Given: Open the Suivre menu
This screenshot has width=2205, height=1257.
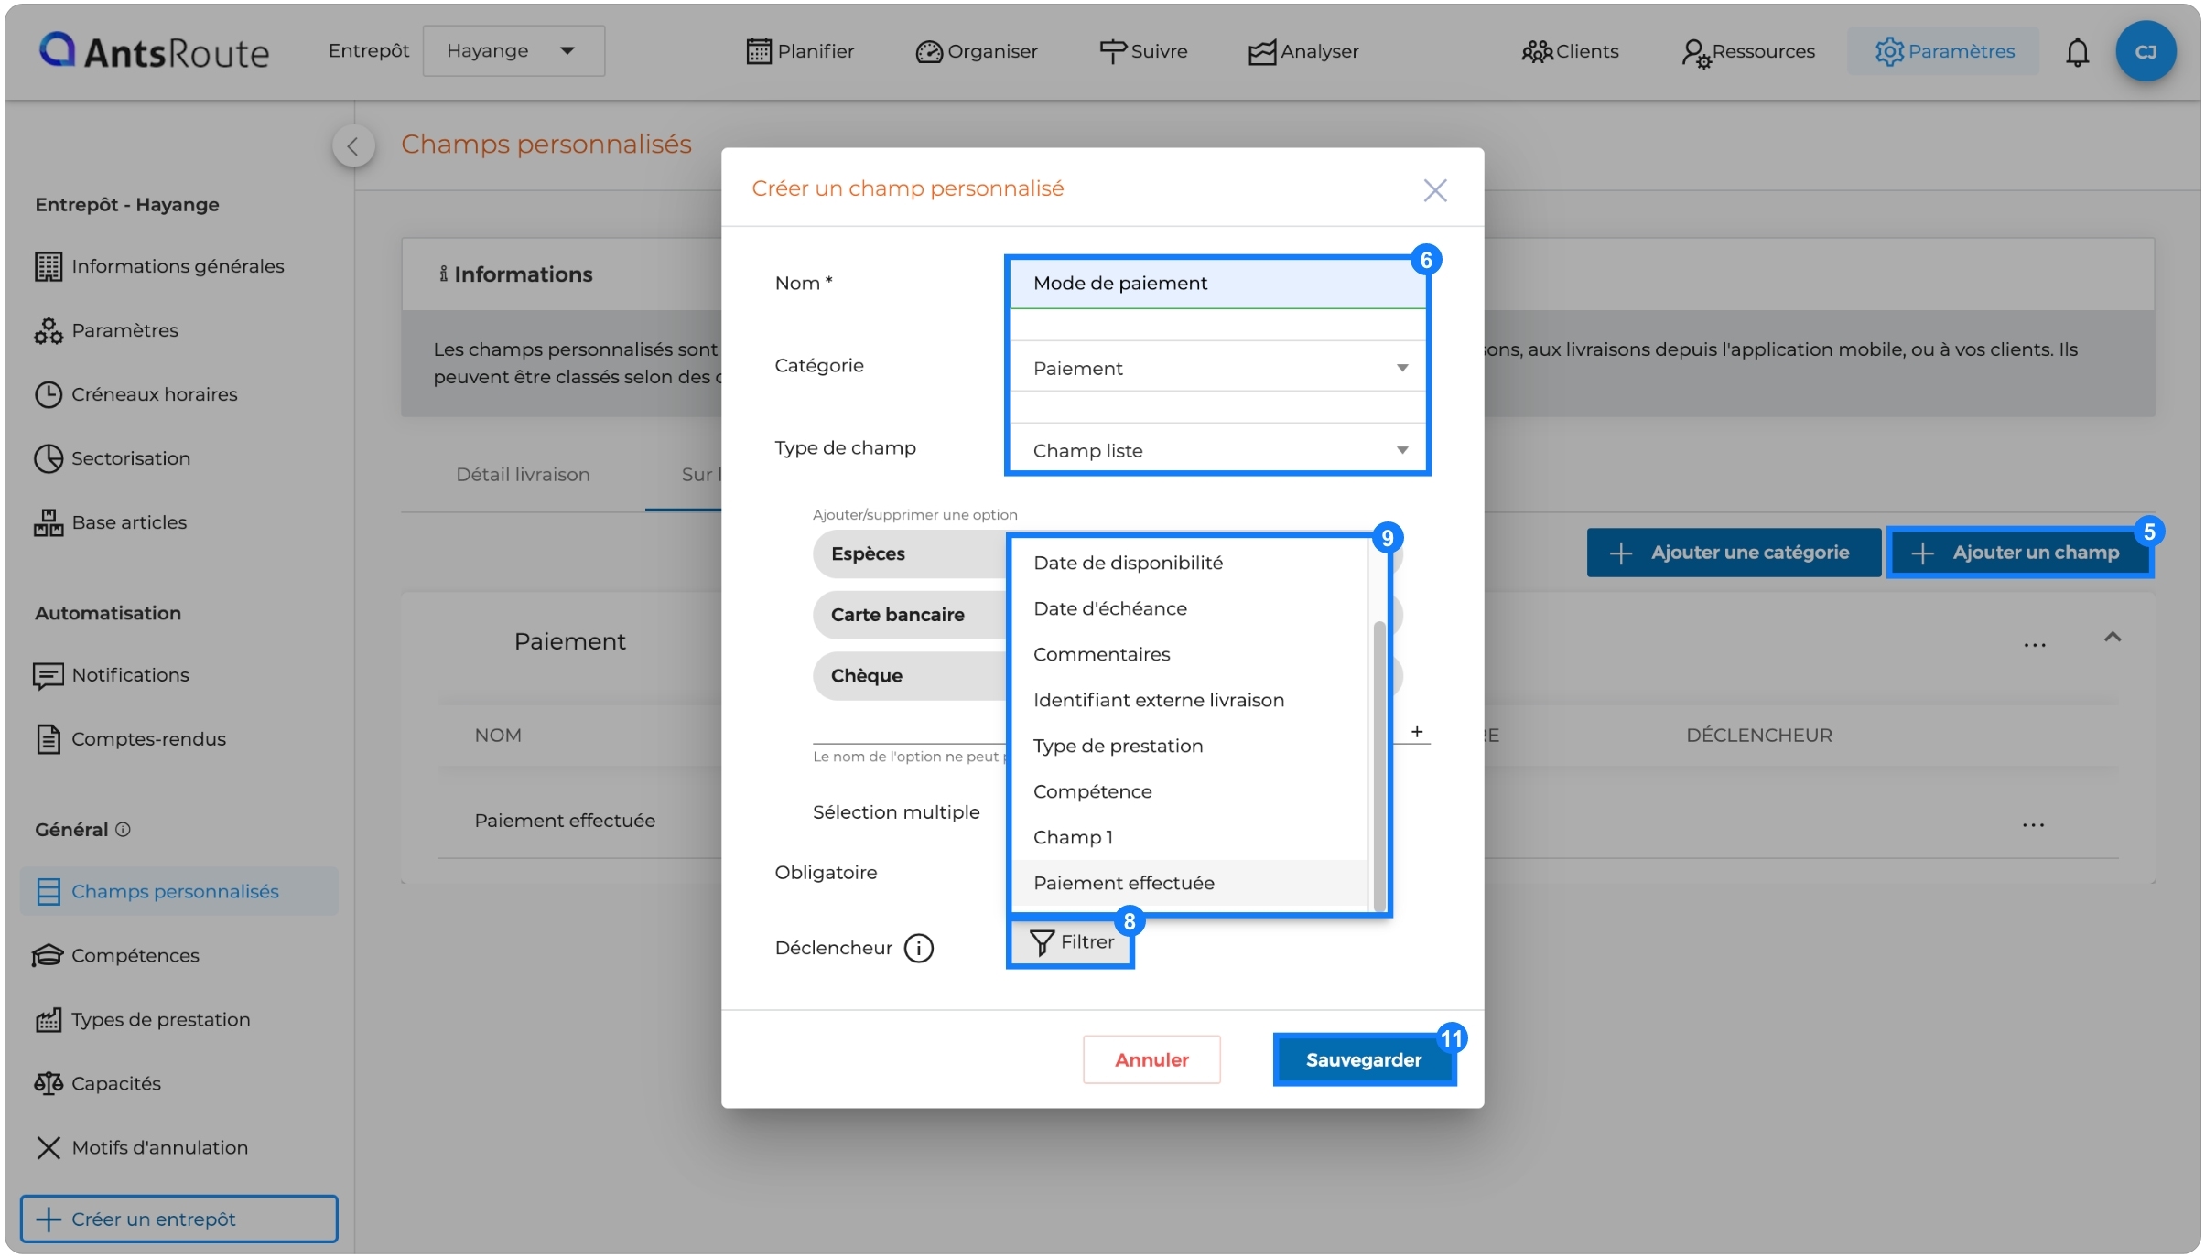Looking at the screenshot, I should pyautogui.click(x=1143, y=51).
